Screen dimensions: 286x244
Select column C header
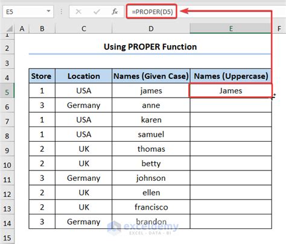[x=84, y=29]
